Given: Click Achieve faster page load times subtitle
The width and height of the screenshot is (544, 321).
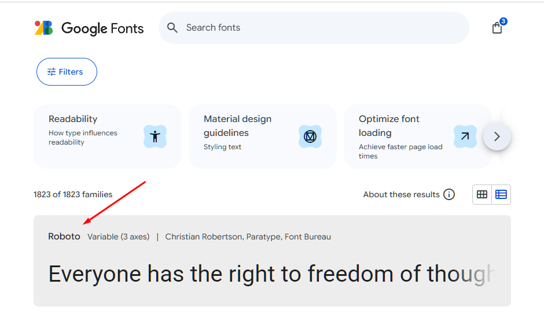Looking at the screenshot, I should (x=400, y=152).
